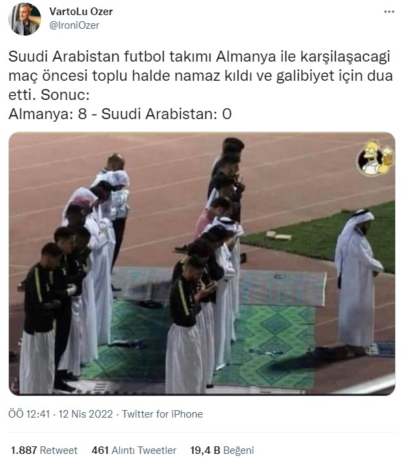This screenshot has height=458, width=404.
Task: View the 461 Alıntı Tweetler list
Action: [134, 450]
